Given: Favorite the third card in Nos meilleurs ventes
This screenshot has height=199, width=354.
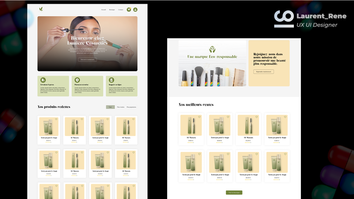Looking at the screenshot, I should pos(257,117).
